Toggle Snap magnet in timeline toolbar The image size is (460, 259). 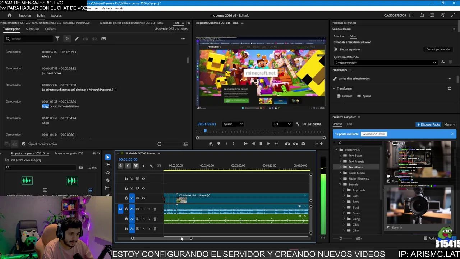click(128, 166)
